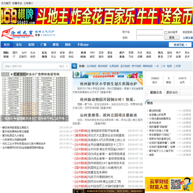
Task: Click the blue magnifier search icon
Action: [x=74, y=66]
